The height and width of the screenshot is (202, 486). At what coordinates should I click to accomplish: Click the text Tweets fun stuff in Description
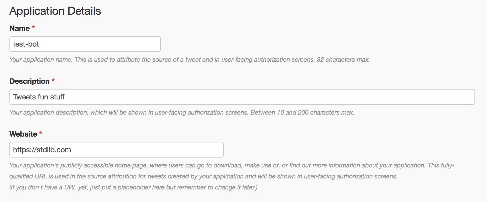(x=39, y=97)
